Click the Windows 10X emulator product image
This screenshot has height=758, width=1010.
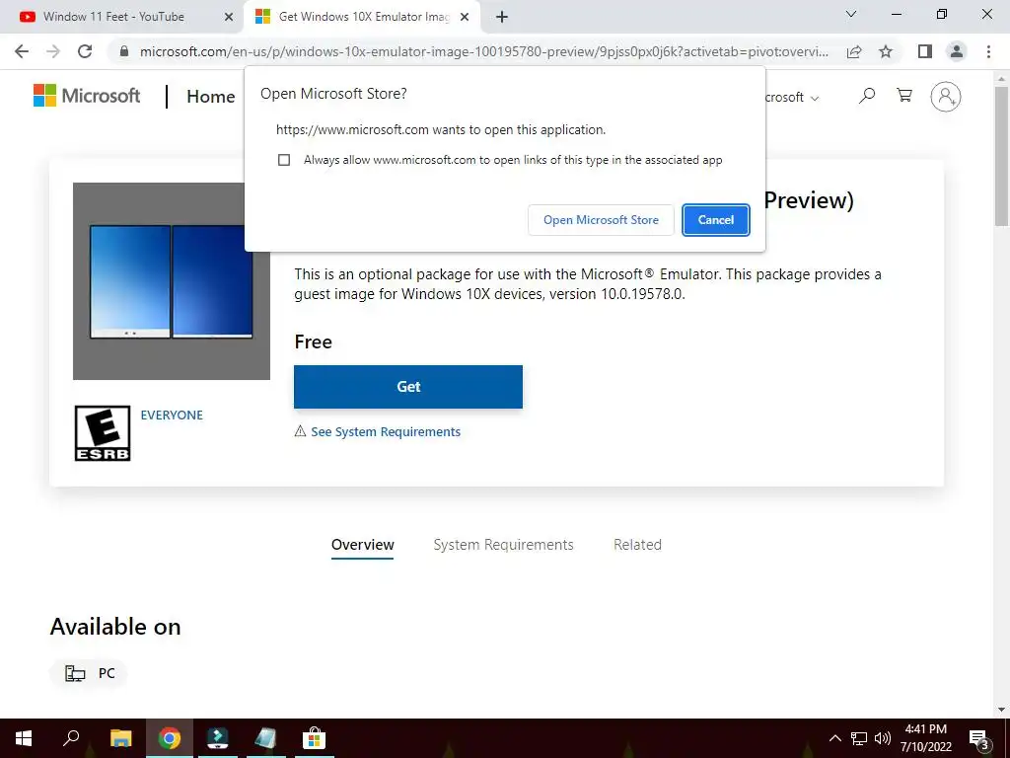coord(172,281)
